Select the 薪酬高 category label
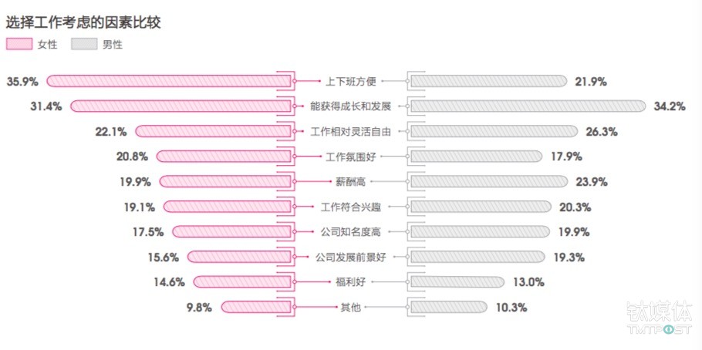This screenshot has height=350, width=702. coord(351,182)
